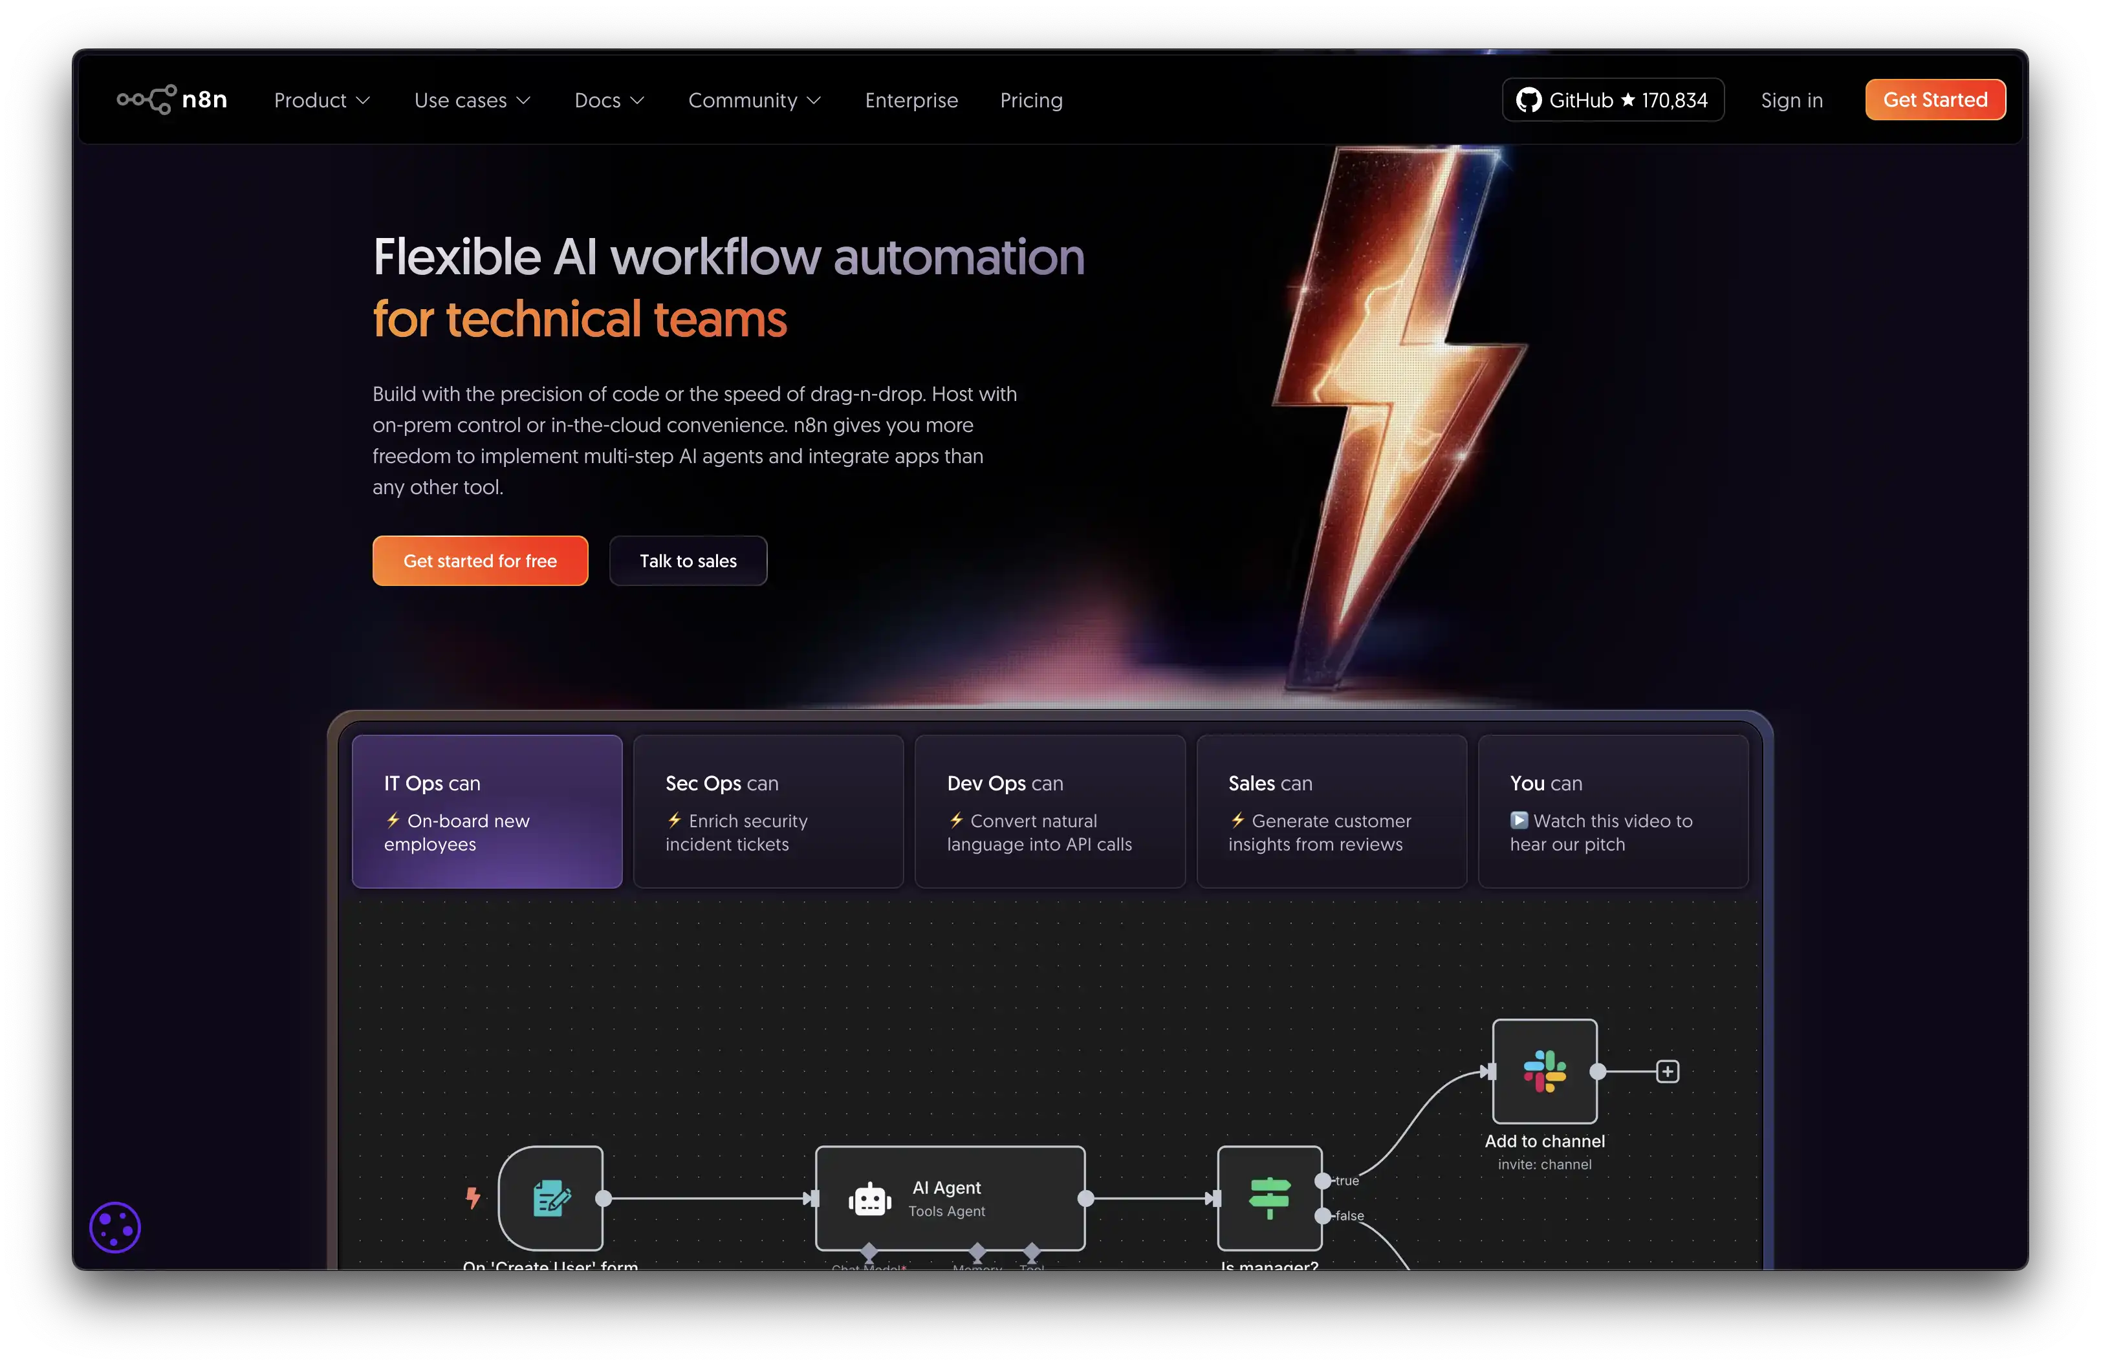Open the Pricing page

[x=1030, y=101]
